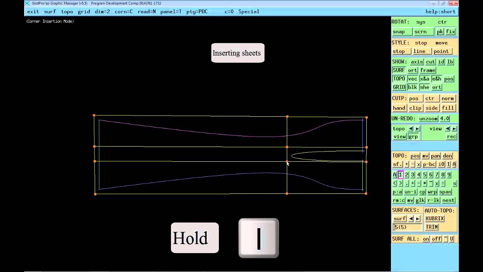Click the dot group button
The height and width of the screenshot is (272, 483).
(407, 183)
